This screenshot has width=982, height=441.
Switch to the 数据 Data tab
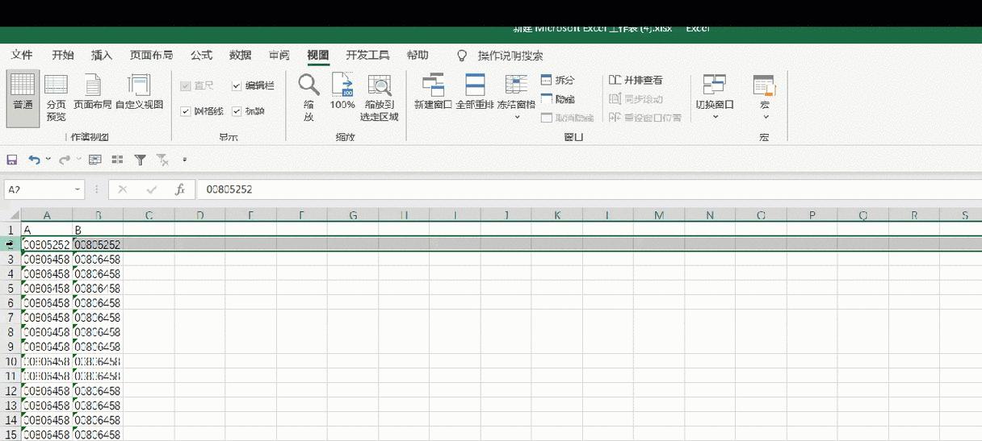(241, 55)
